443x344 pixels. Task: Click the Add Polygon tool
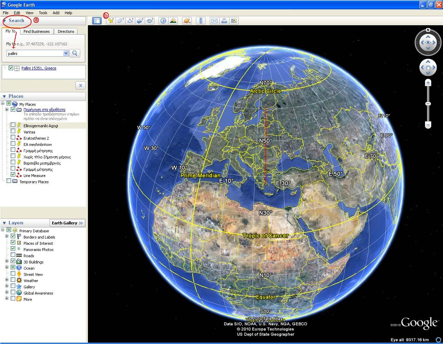pos(120,21)
